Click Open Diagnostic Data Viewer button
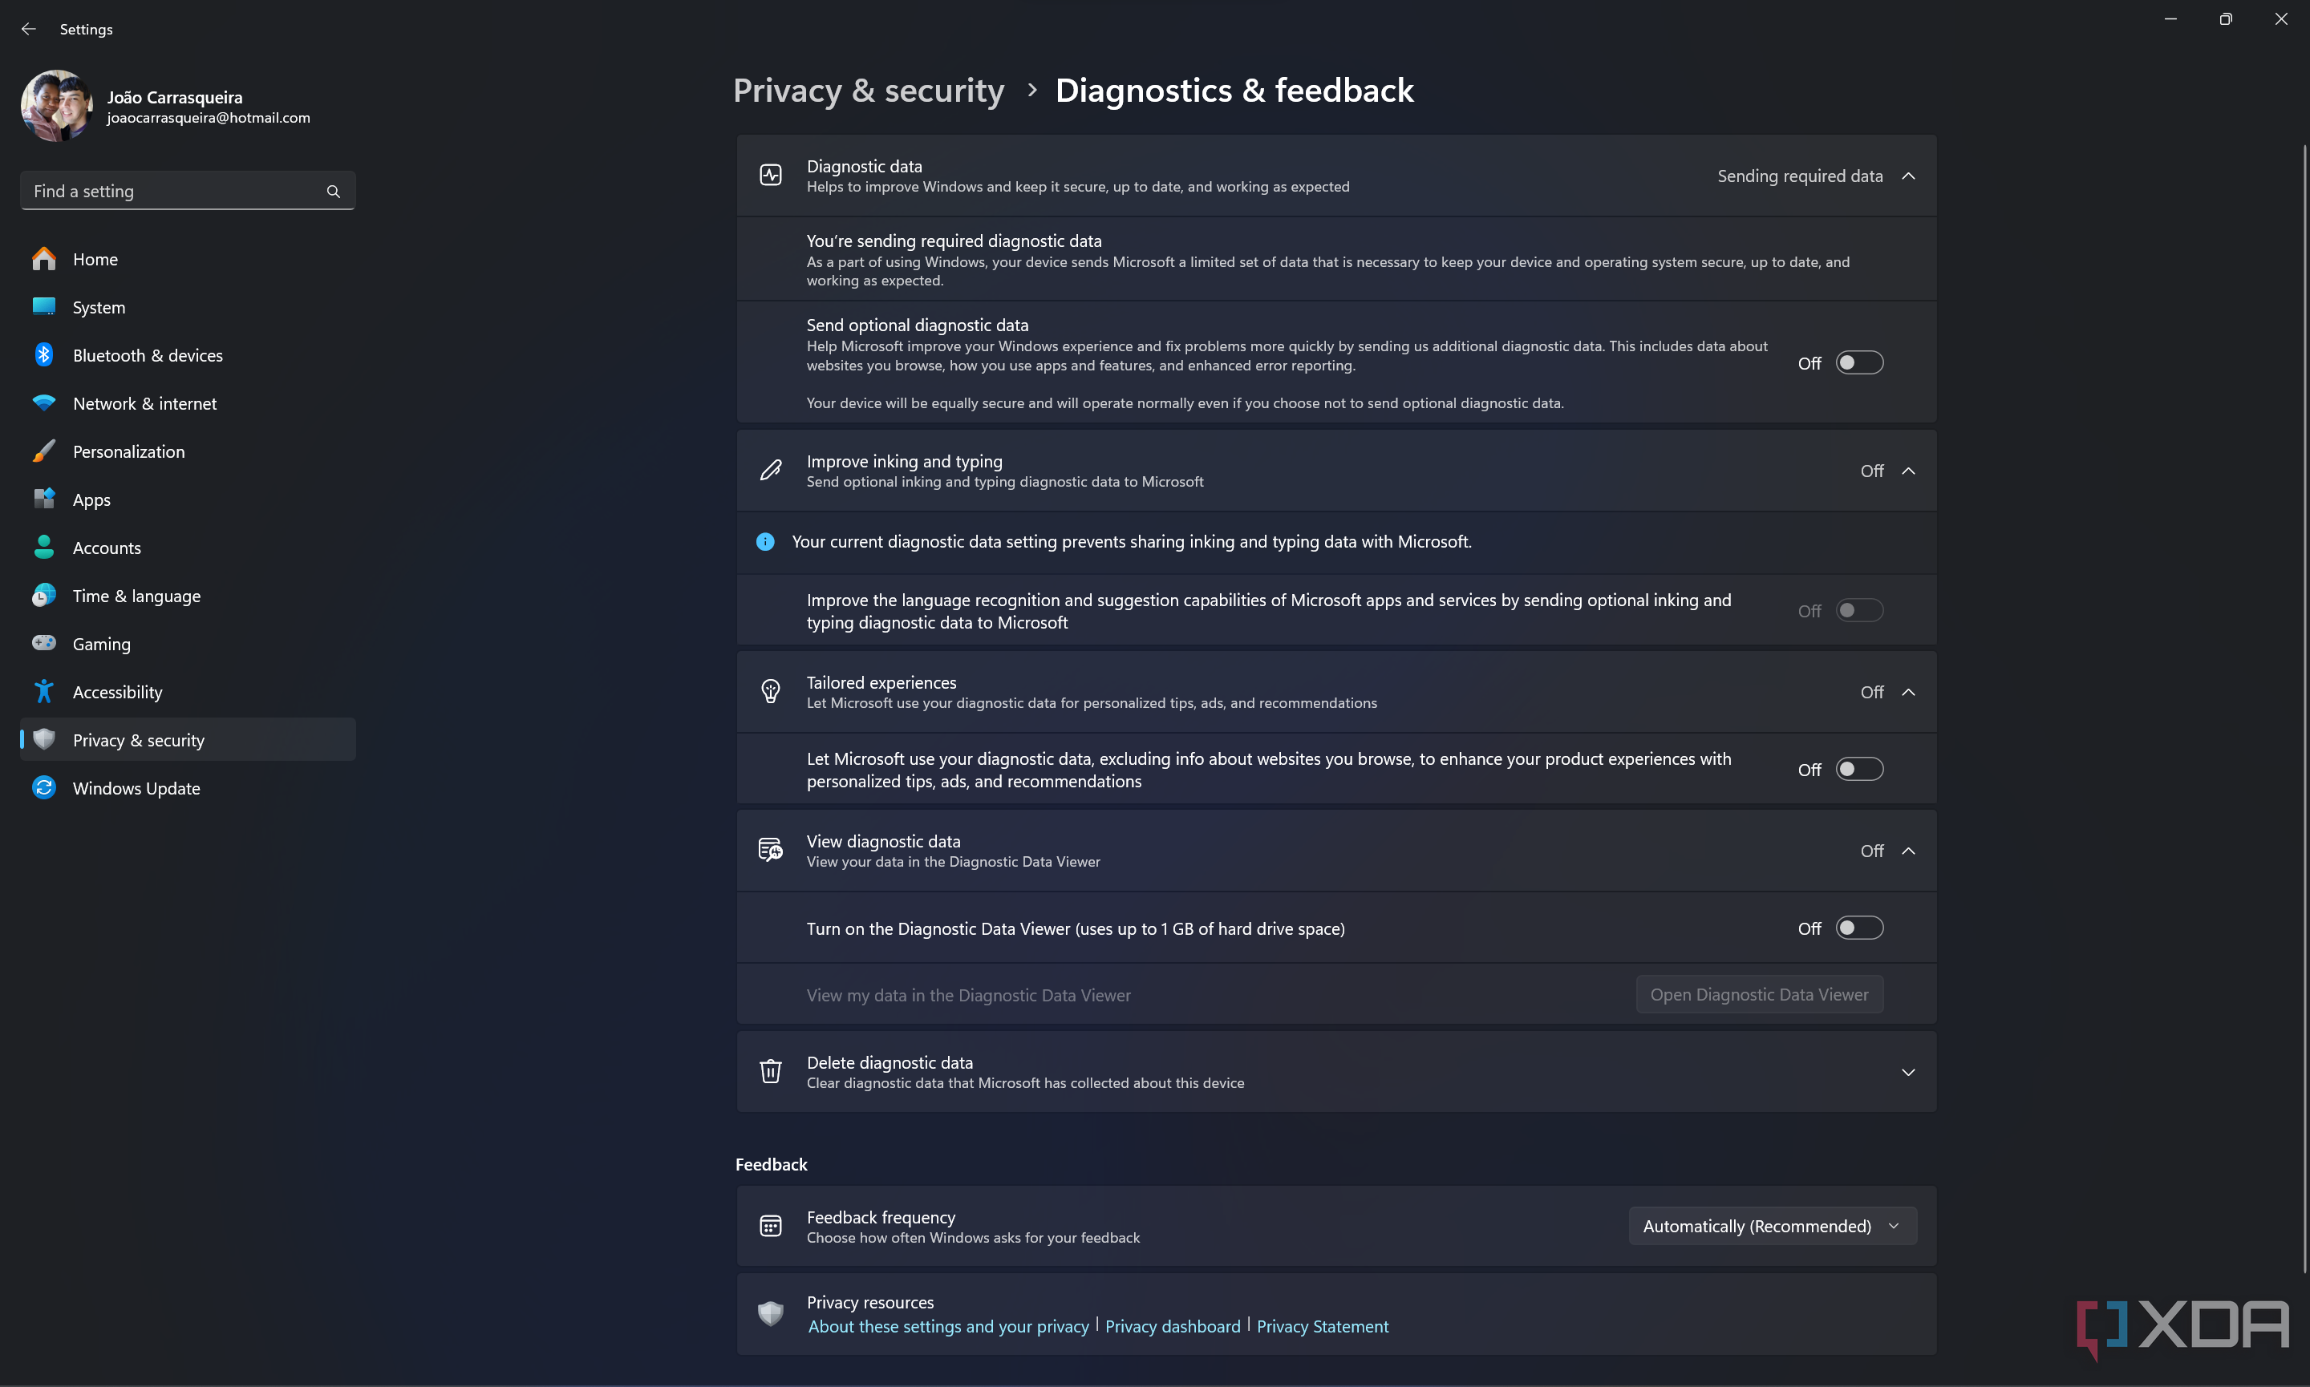Screen dimensions: 2310x1387 pos(1758,994)
